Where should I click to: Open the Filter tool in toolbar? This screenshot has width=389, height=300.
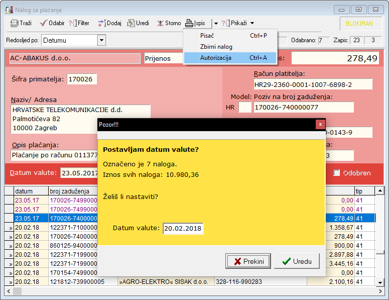point(73,23)
